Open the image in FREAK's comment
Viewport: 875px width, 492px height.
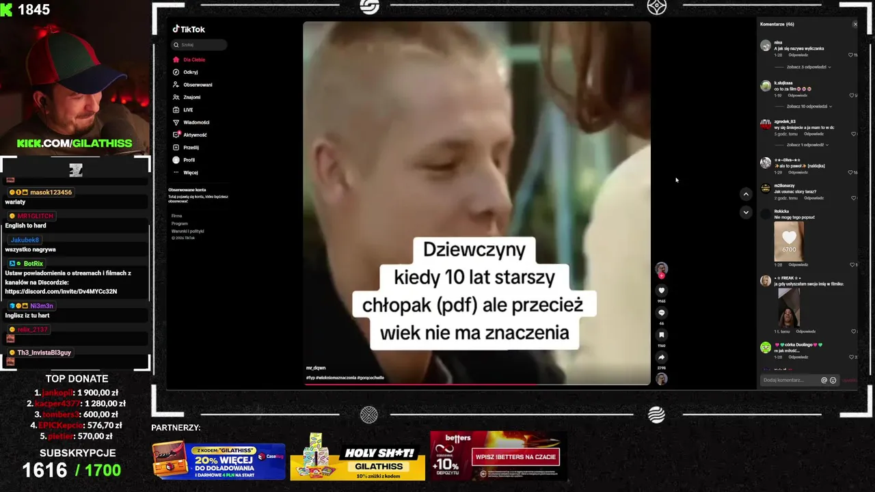click(789, 307)
